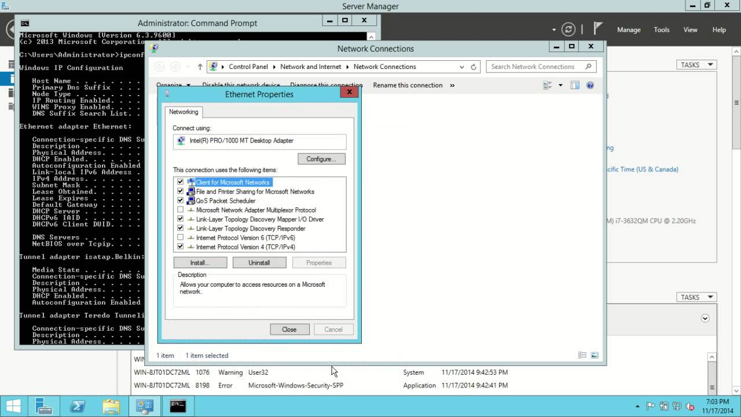
Task: Switch to details view in status bar
Action: 582,355
